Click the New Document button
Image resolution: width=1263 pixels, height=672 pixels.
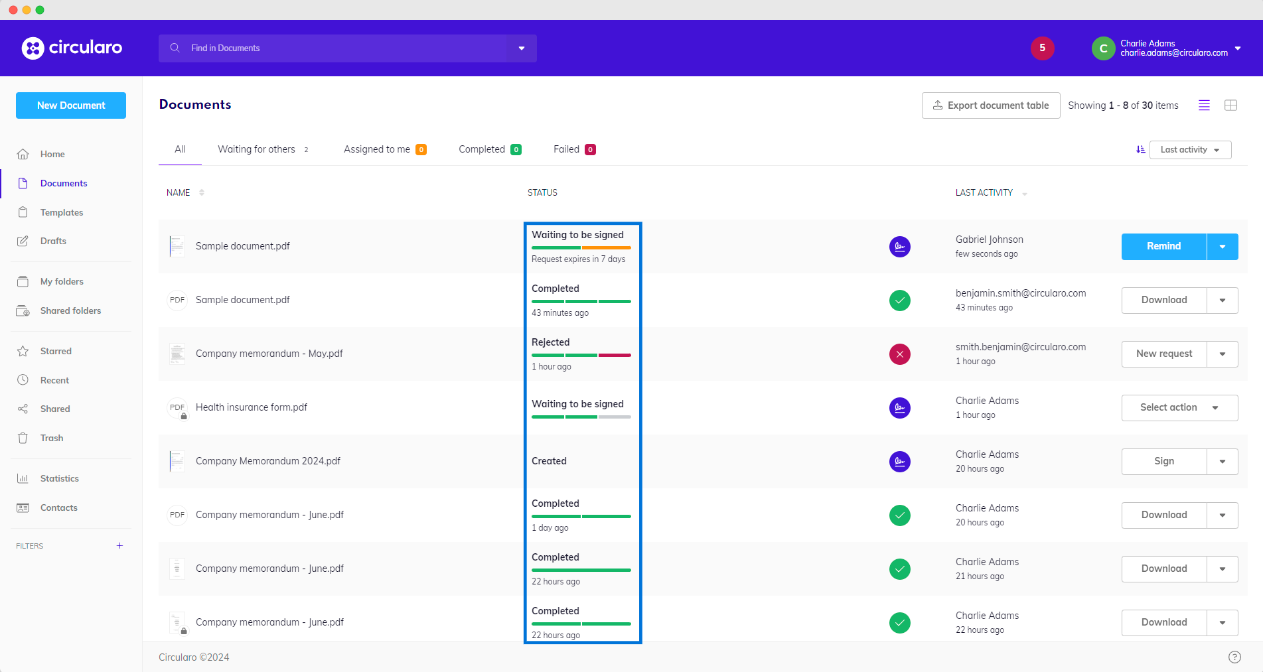(71, 105)
